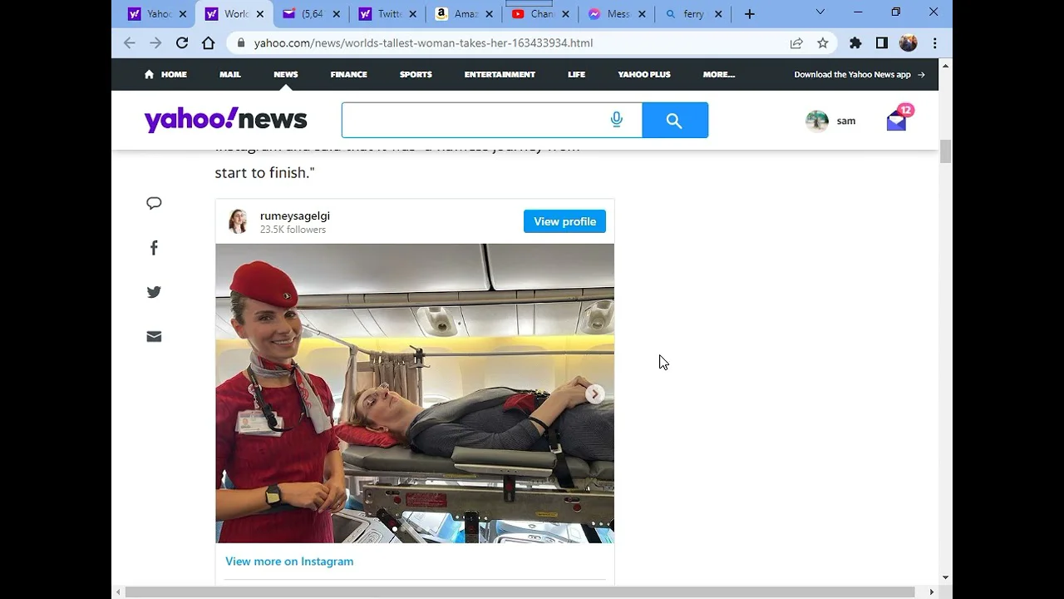Click the 23.5K followers text
Image resolution: width=1064 pixels, height=599 pixels.
click(x=293, y=230)
